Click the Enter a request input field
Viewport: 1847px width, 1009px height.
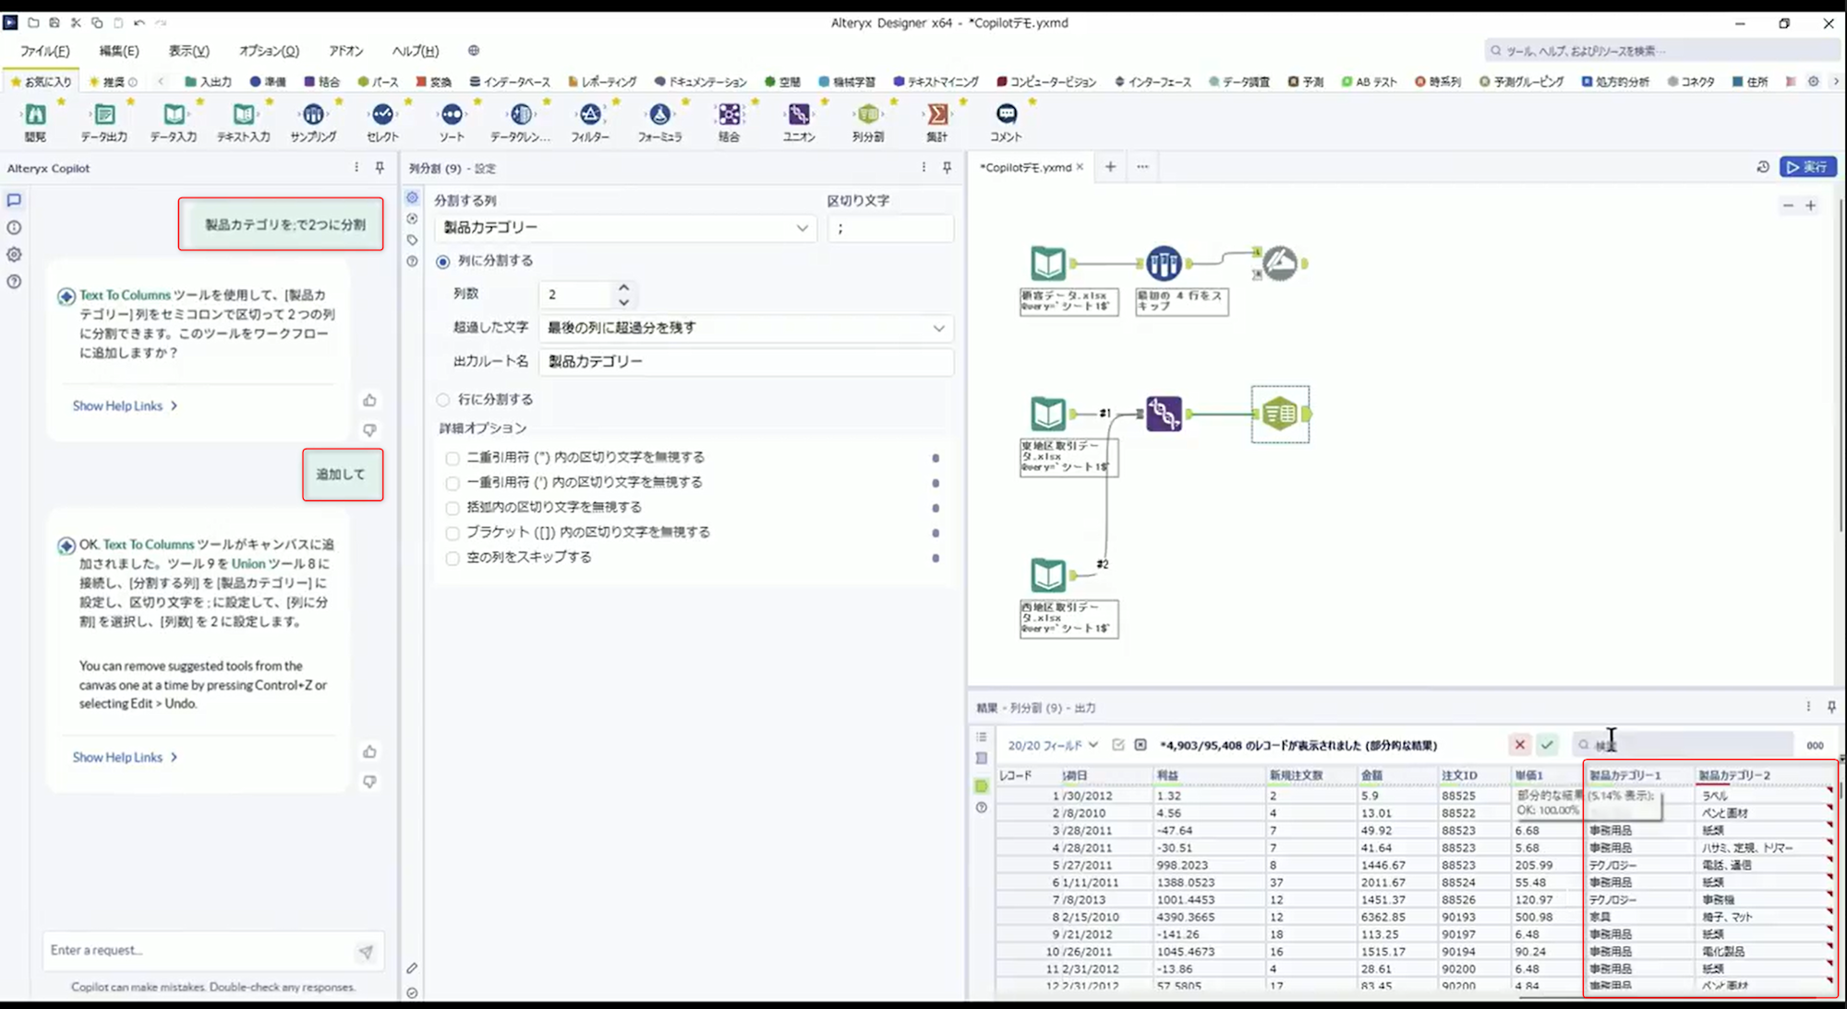199,950
